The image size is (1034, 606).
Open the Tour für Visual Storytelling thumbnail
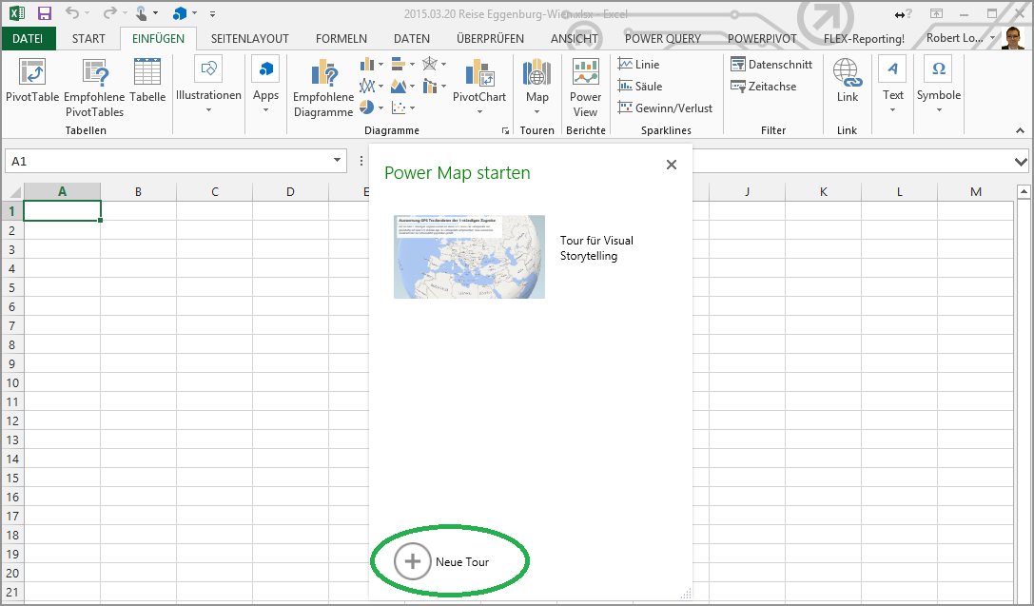(x=469, y=257)
